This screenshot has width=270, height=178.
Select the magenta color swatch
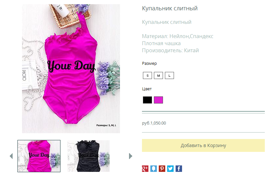(158, 100)
